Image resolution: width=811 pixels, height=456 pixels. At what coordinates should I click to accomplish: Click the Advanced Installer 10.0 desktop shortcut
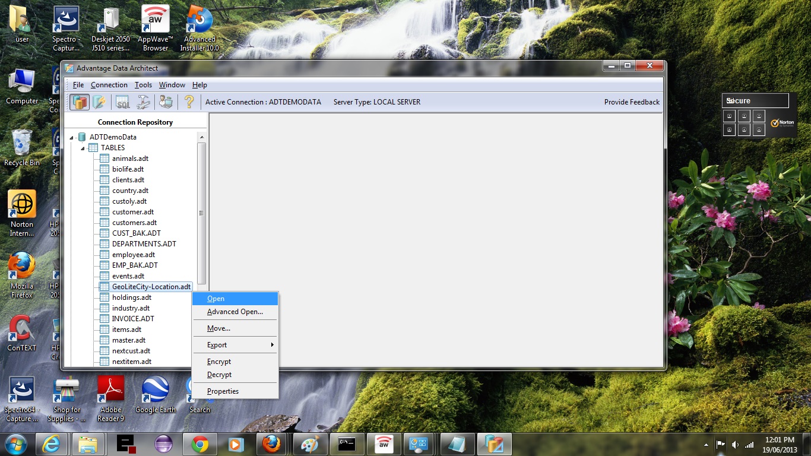(x=199, y=28)
